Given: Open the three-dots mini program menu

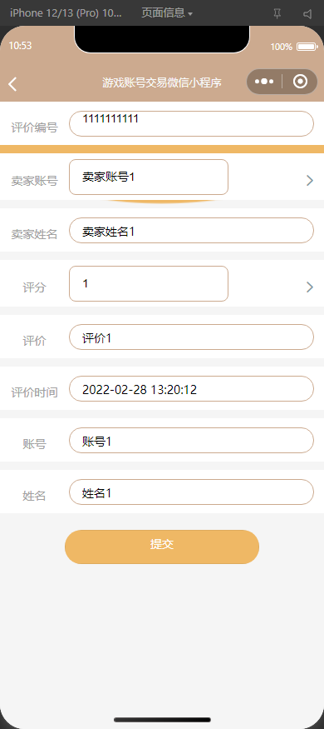Looking at the screenshot, I should point(264,82).
